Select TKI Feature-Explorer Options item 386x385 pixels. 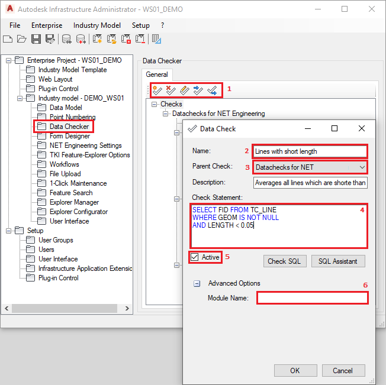pyautogui.click(x=89, y=155)
